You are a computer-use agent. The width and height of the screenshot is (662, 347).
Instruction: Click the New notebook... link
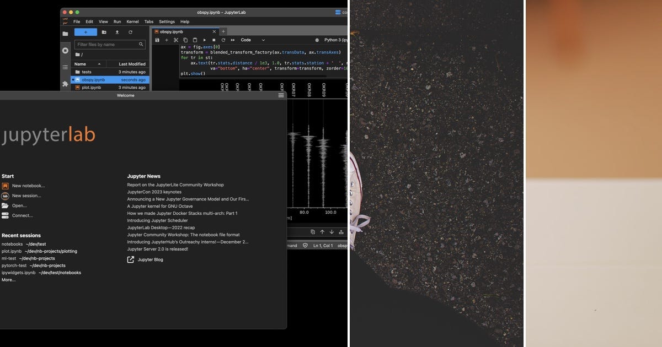coord(29,186)
